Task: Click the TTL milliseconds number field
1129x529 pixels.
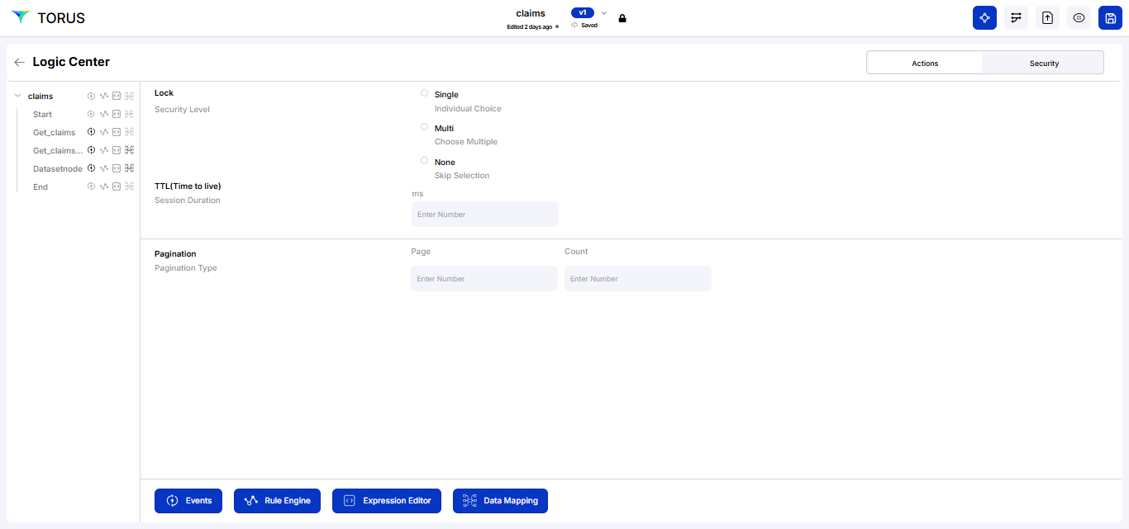Action: [x=484, y=215]
